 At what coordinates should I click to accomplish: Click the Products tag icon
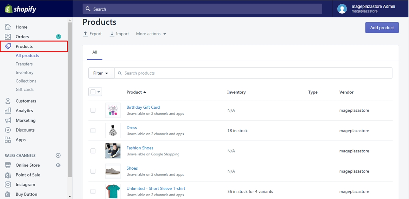pos(8,46)
